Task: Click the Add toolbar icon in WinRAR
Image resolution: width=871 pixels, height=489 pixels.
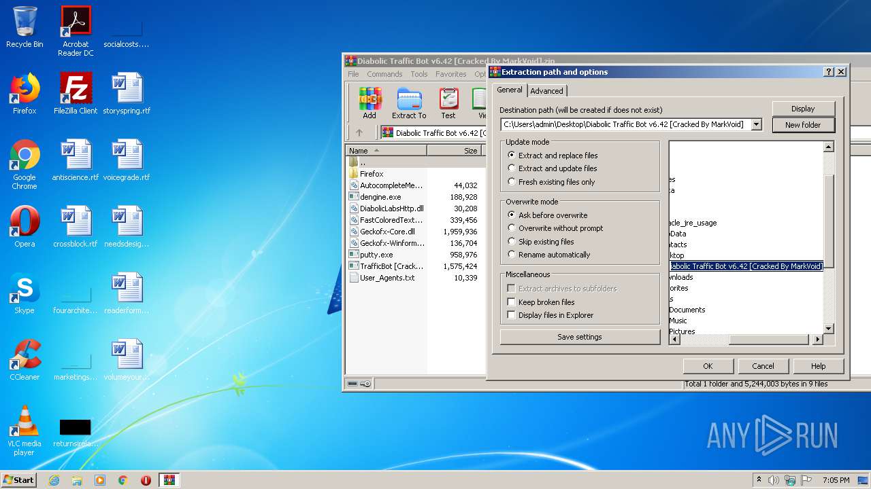Action: click(369, 103)
